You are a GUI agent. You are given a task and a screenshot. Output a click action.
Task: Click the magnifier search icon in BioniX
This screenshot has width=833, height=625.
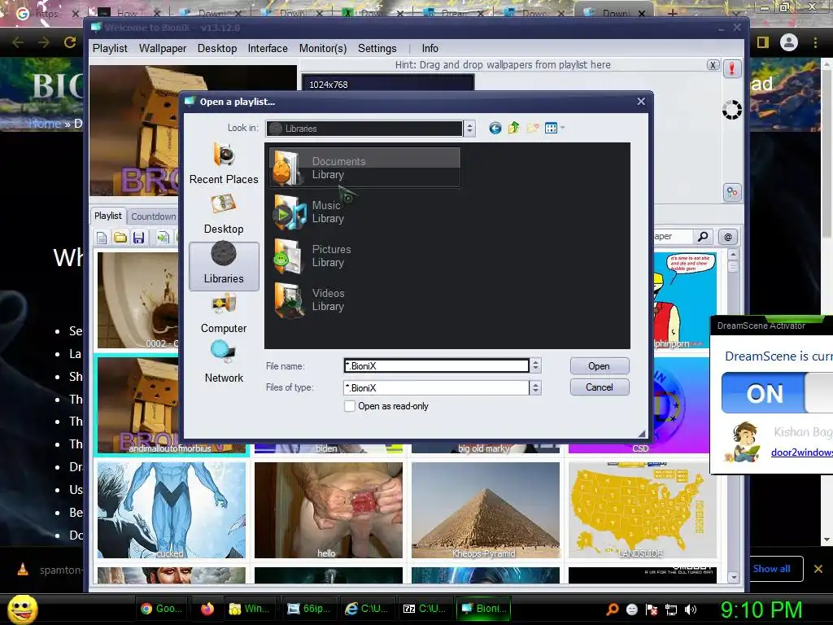point(703,237)
